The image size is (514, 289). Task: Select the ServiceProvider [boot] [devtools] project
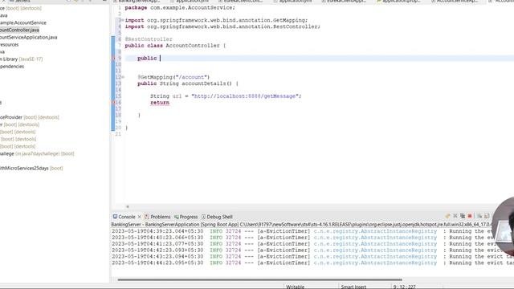(x=30, y=117)
